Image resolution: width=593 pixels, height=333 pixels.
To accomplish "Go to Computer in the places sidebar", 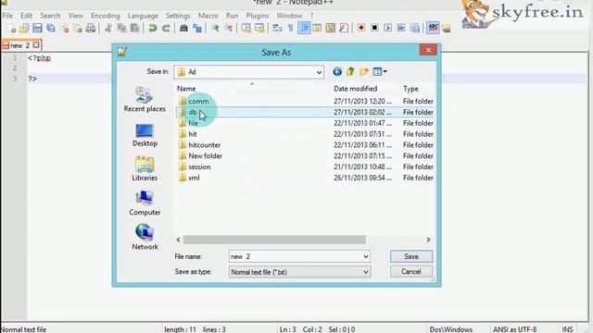I will tap(145, 203).
